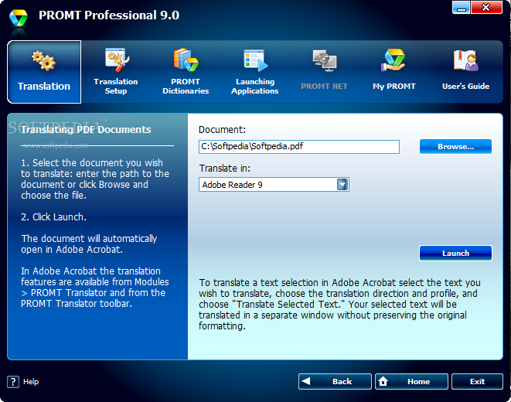Open PROMT Dictionaries books icon
This screenshot has width=511, height=402.
click(186, 60)
